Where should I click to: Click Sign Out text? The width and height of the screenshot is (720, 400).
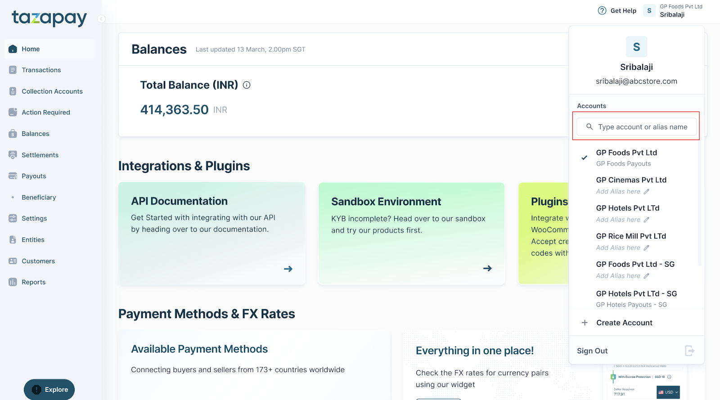click(592, 351)
